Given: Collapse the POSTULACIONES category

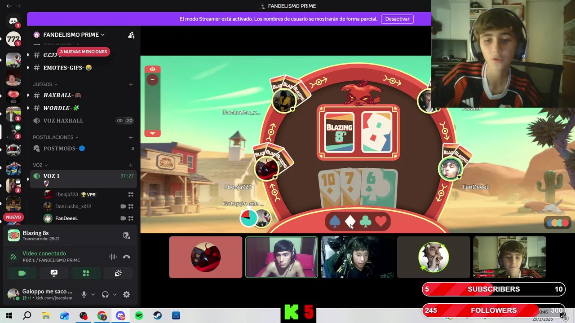Looking at the screenshot, I should pos(56,137).
